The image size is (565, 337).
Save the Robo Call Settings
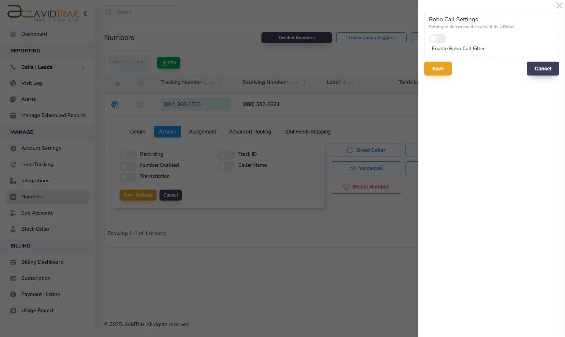click(x=437, y=69)
